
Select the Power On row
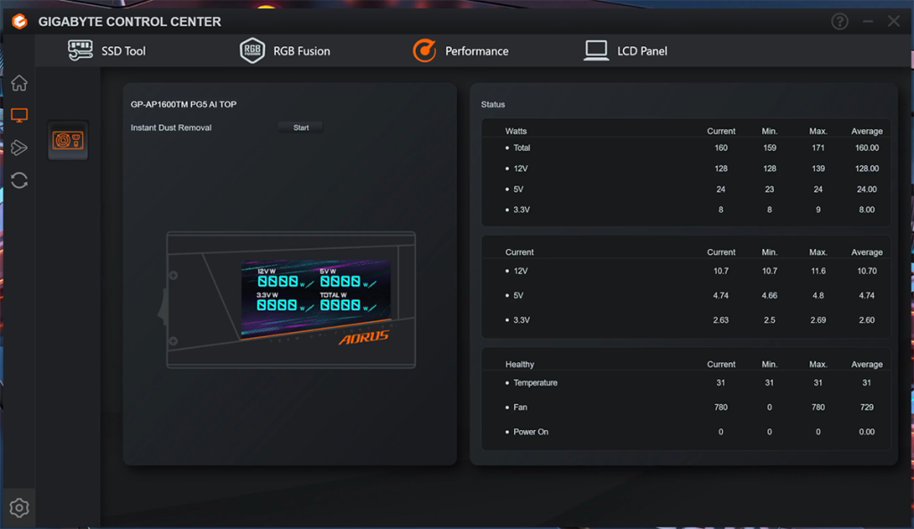point(686,432)
